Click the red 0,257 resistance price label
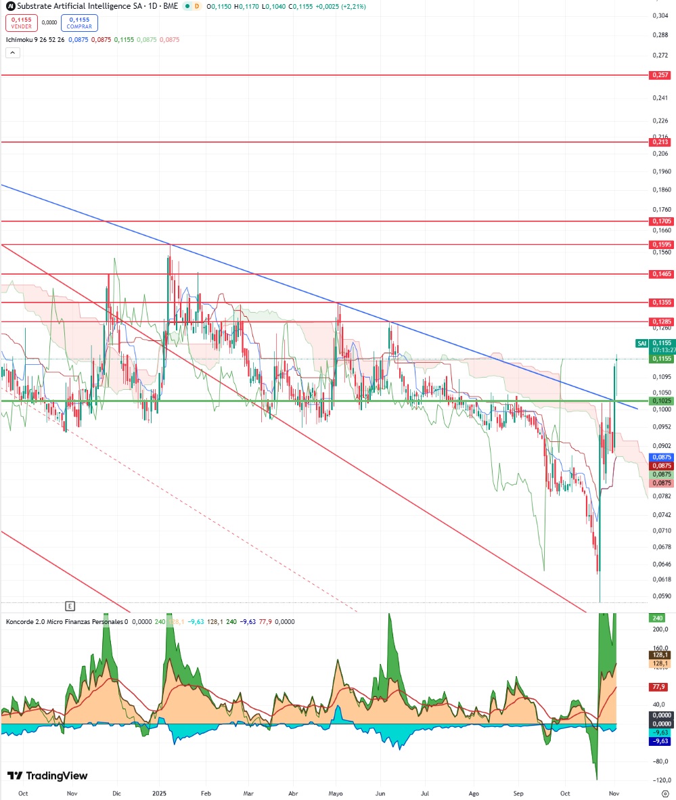This screenshot has width=676, height=800. [661, 76]
